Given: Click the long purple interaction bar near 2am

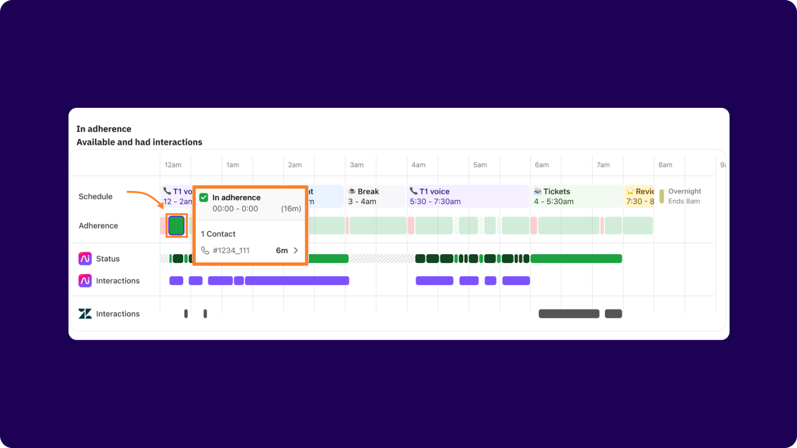Looking at the screenshot, I should pos(297,281).
